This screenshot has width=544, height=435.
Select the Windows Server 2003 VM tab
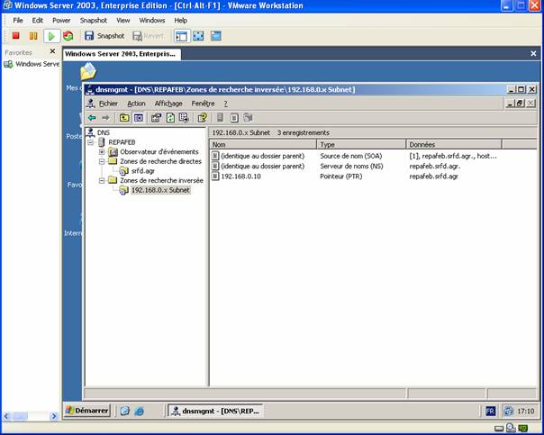click(x=122, y=54)
